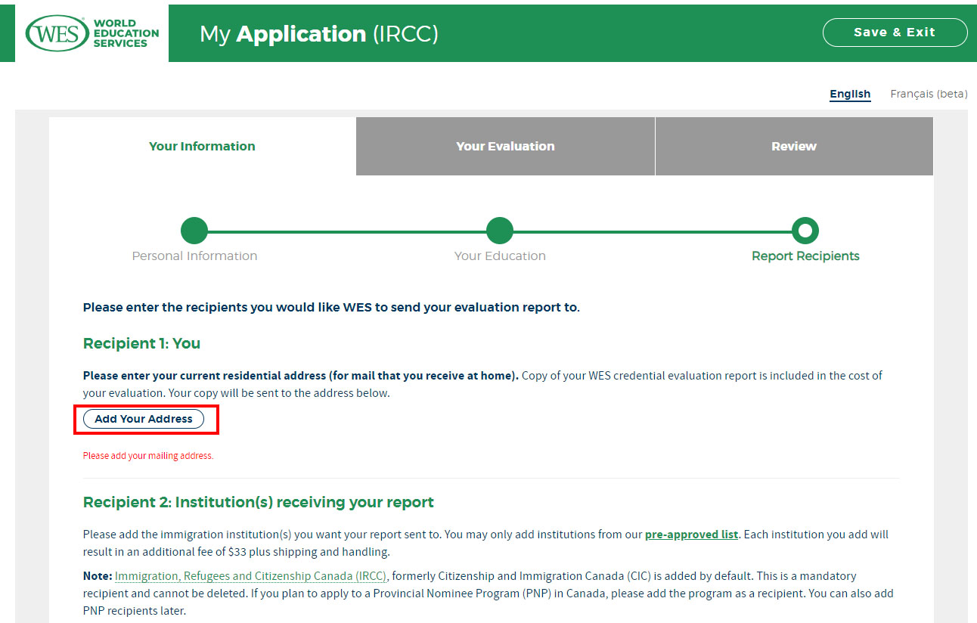Click Recipient 2: Institution(s) receiving your report heading
Viewport: 977px width, 623px height.
[259, 502]
